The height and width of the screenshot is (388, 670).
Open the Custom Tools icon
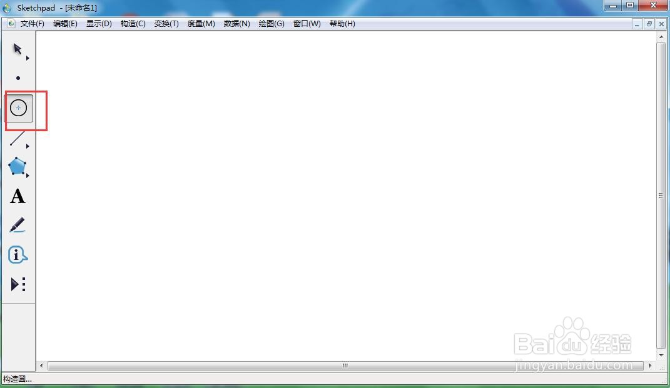click(18, 284)
